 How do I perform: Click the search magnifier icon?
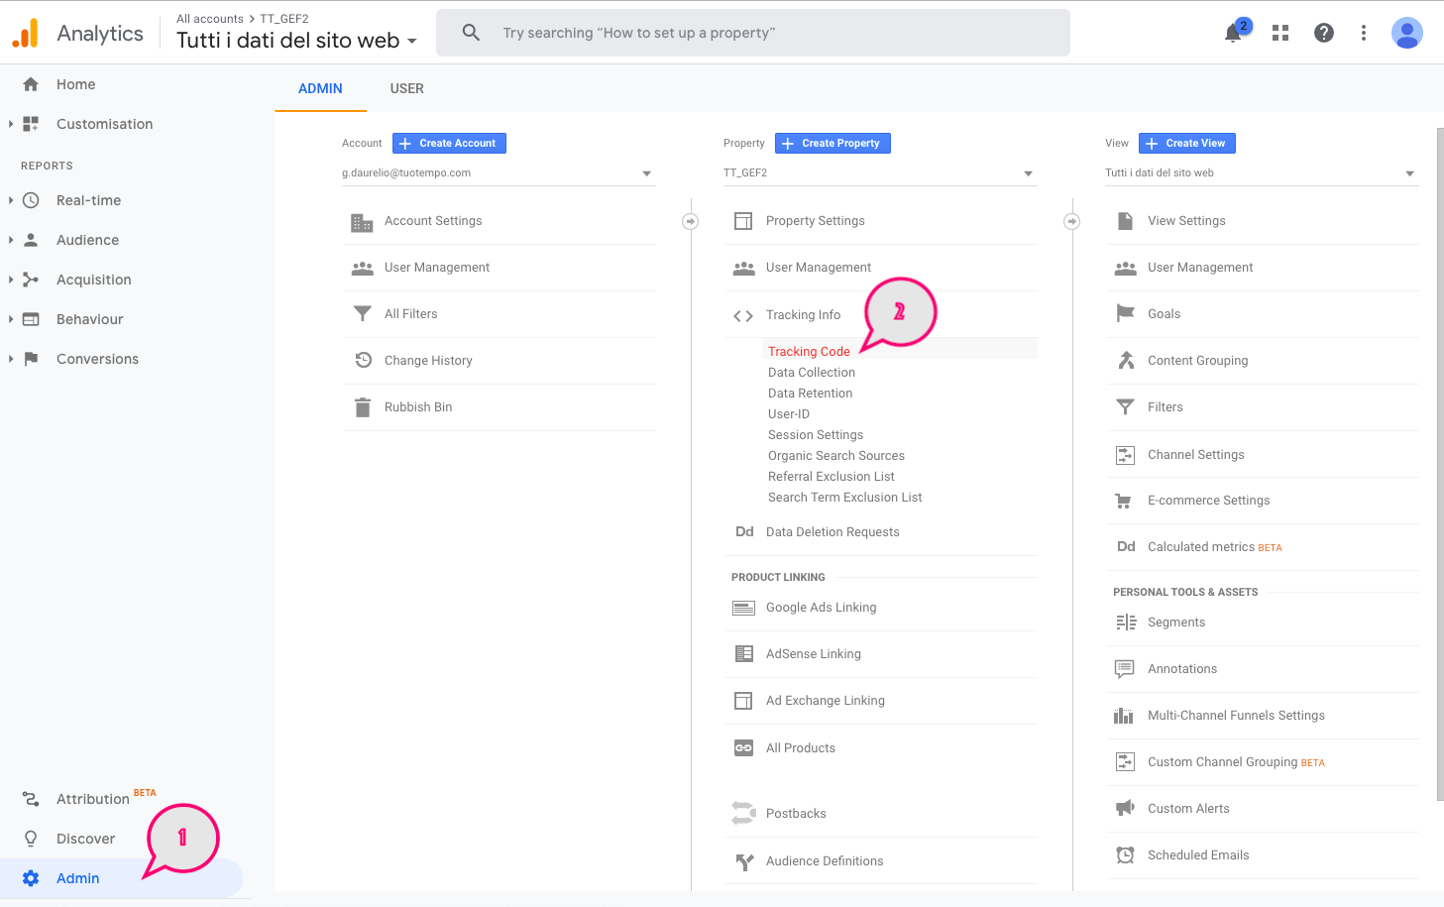click(472, 33)
